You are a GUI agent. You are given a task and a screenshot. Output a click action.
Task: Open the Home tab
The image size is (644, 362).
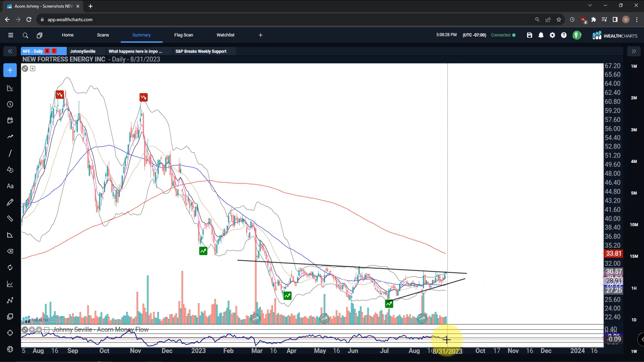coord(68,35)
